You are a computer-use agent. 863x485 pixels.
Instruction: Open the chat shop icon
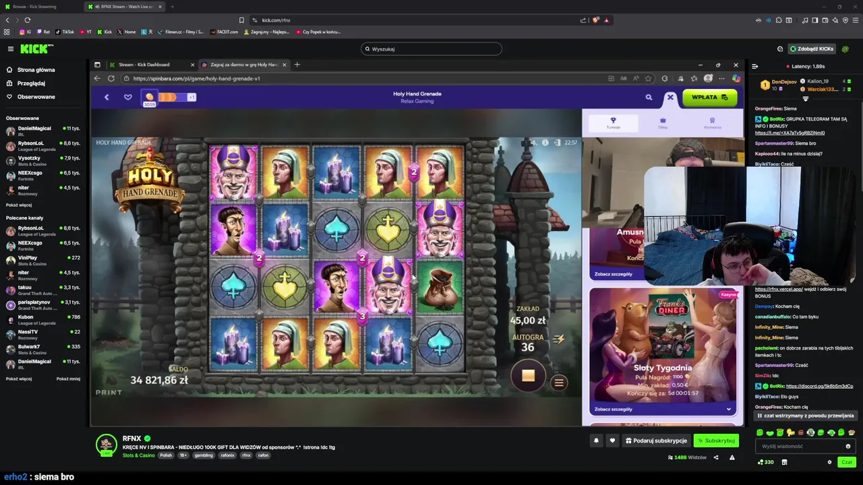[784, 462]
